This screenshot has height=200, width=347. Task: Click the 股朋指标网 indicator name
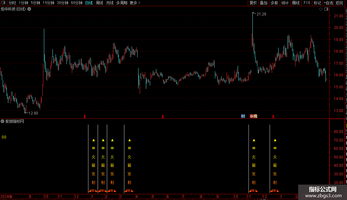click(15, 121)
